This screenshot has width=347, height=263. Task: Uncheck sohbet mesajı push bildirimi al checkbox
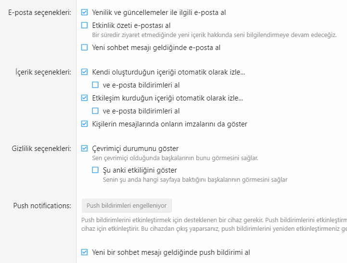(85, 252)
